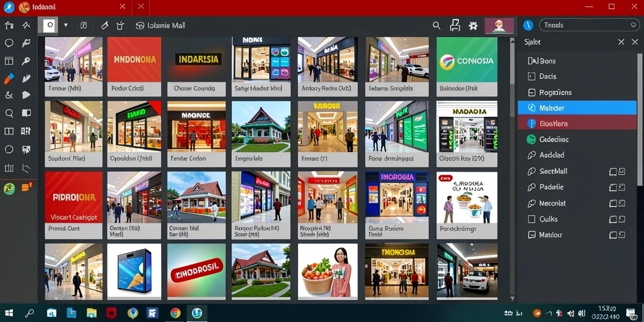Select the wrench tool in the left sidebar
Image resolution: width=644 pixels, height=322 pixels.
[26, 43]
